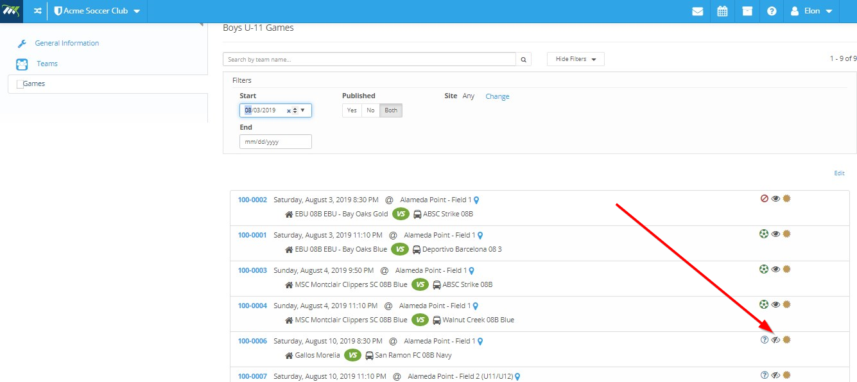Set Published filter to Yes

[x=352, y=110]
